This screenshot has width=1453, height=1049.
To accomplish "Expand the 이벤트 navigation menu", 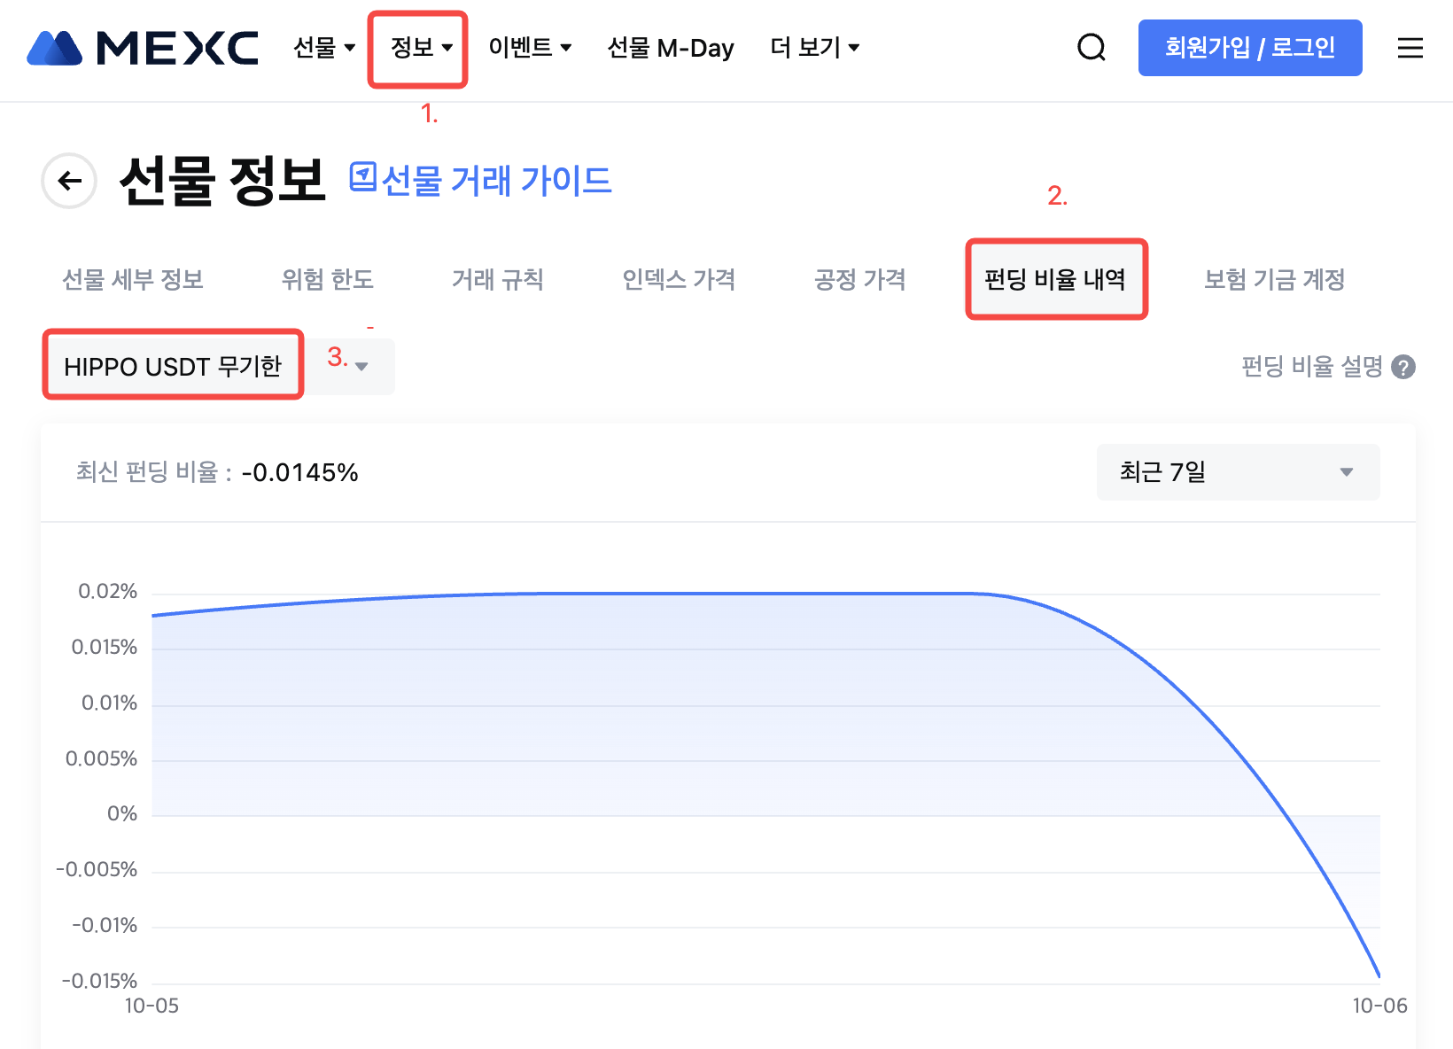I will pyautogui.click(x=530, y=48).
